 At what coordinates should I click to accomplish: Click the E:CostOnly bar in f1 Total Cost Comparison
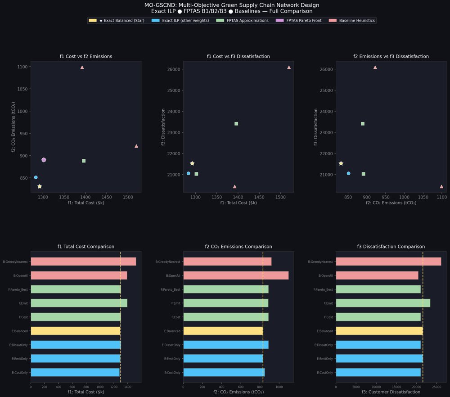click(75, 372)
